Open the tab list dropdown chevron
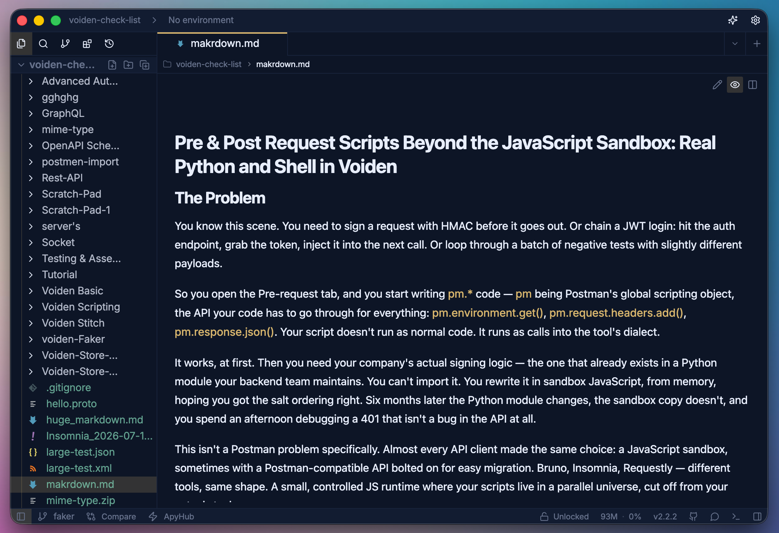Screen dimensions: 779x533 coord(735,44)
